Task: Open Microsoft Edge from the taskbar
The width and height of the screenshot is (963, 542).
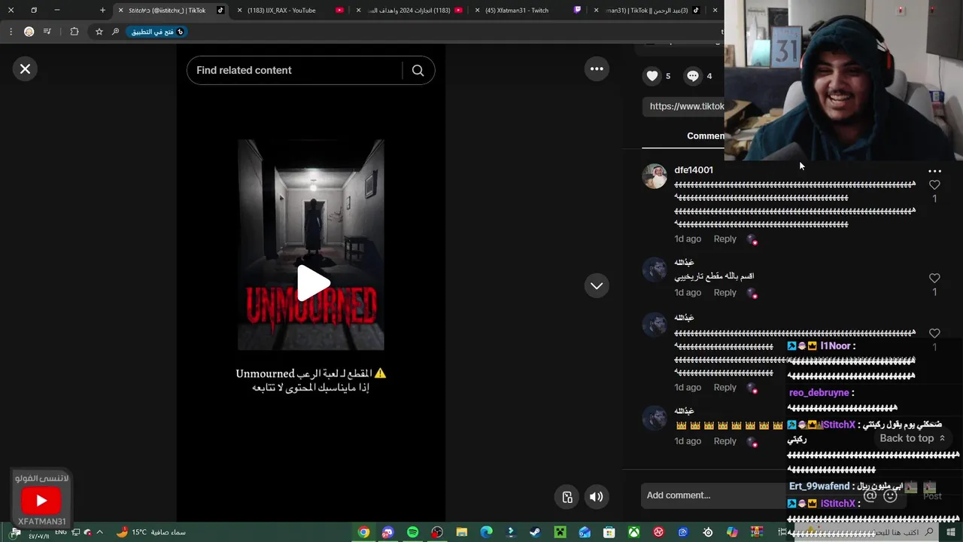Action: coord(486,532)
